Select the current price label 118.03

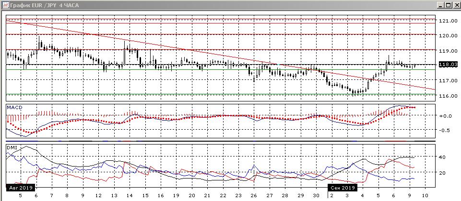coord(448,65)
